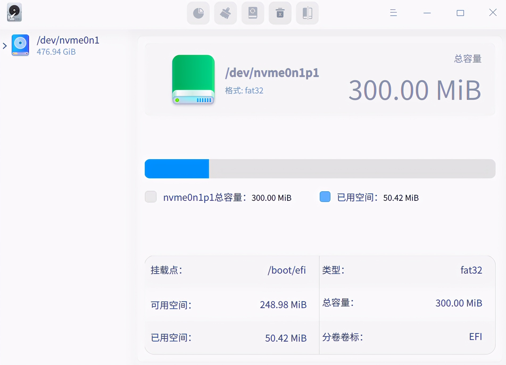Image resolution: width=506 pixels, height=365 pixels.
Task: Select the disk wipe brush tool
Action: pos(225,13)
